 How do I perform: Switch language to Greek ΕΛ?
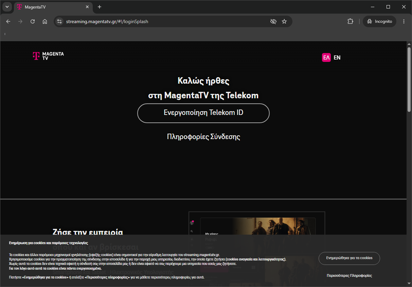tap(326, 57)
